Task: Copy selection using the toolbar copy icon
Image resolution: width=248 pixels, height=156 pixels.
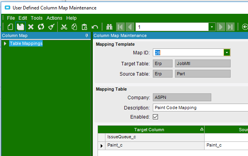Action: 74,27
